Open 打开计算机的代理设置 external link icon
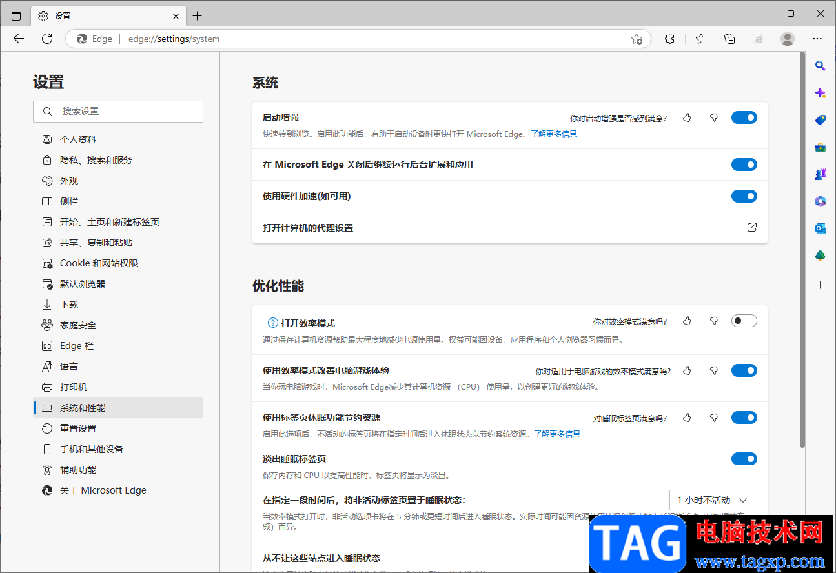The height and width of the screenshot is (573, 836). [x=751, y=227]
